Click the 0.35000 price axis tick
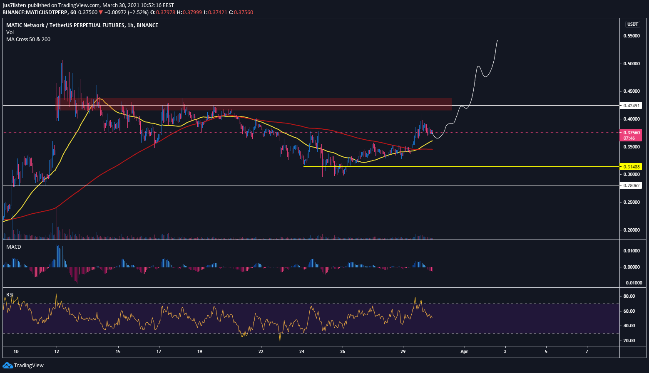Screen dimensions: 649x373 [631, 147]
